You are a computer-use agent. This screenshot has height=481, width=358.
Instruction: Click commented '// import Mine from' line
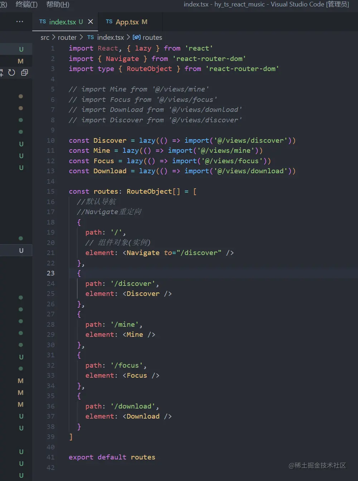139,89
